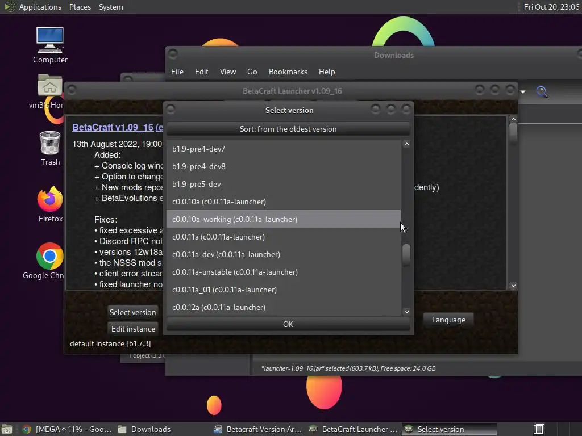Image resolution: width=582 pixels, height=436 pixels.
Task: Select version b1.9-pre4-dev7
Action: tap(284, 149)
